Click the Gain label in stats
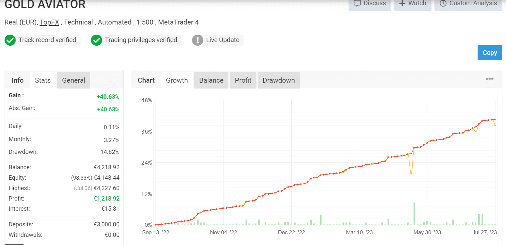This screenshot has height=245, width=506. tap(16, 95)
